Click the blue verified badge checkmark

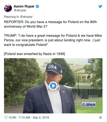tap(37, 6)
